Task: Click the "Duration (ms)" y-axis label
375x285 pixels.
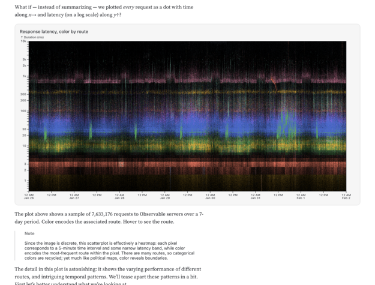Action: (x=33, y=37)
